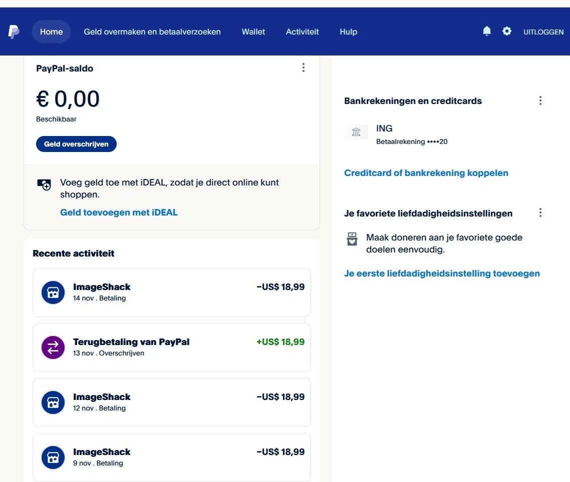Image resolution: width=570 pixels, height=482 pixels.
Task: Click the purple PayPal refund transfer icon
Action: pyautogui.click(x=53, y=347)
